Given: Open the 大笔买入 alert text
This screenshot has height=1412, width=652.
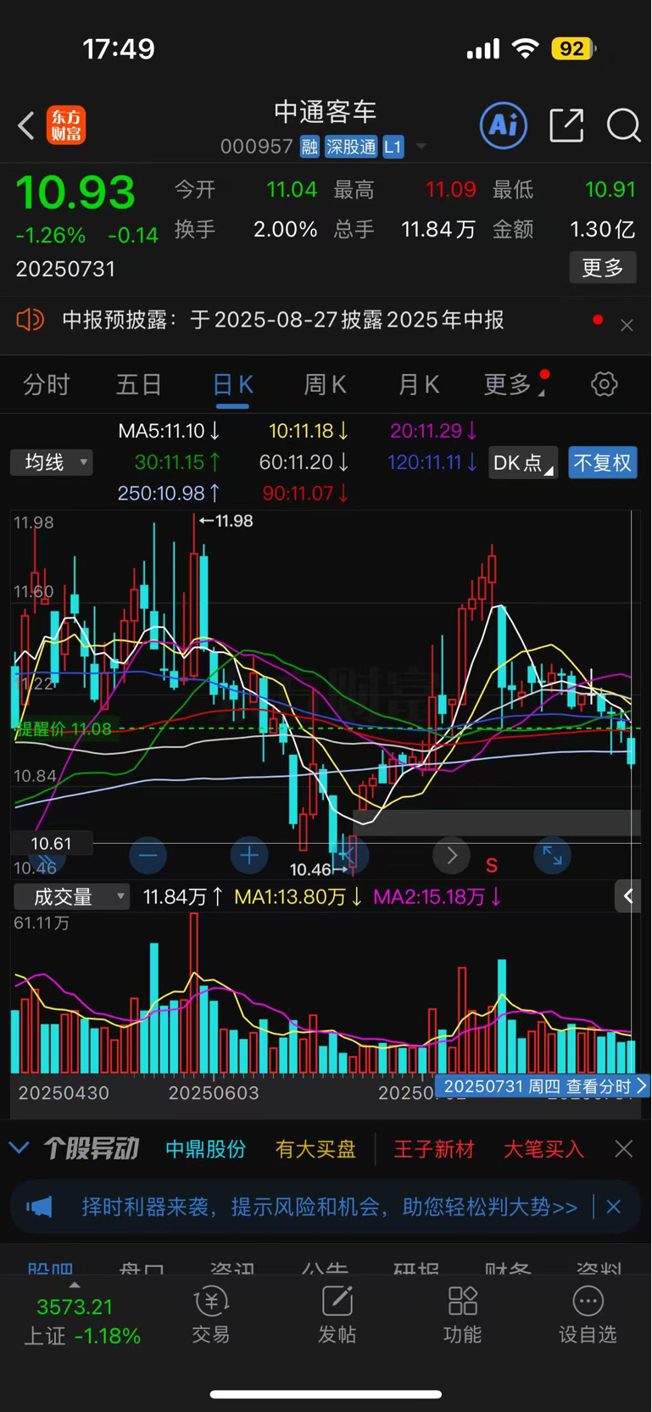Looking at the screenshot, I should (543, 1149).
